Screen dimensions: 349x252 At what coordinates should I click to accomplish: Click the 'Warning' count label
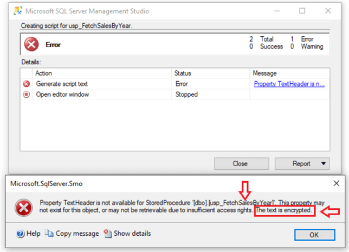(312, 47)
